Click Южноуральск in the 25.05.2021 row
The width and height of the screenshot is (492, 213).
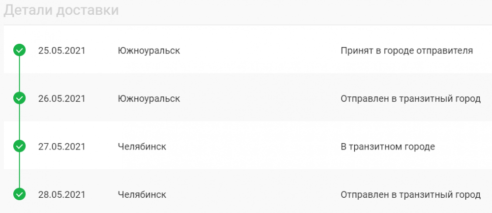[149, 51]
